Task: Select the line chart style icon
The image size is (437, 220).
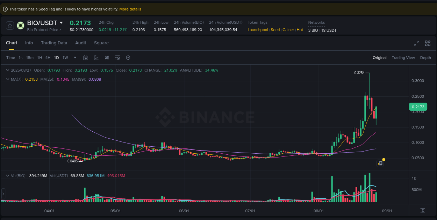Action: point(96,58)
